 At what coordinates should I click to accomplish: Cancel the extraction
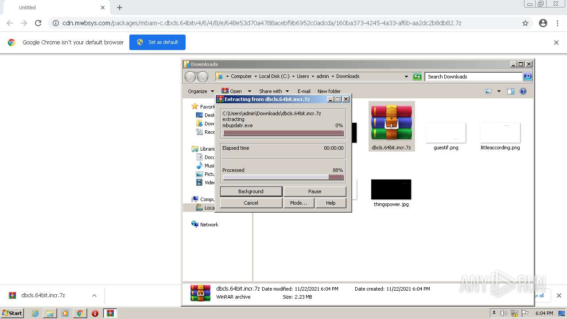(251, 203)
